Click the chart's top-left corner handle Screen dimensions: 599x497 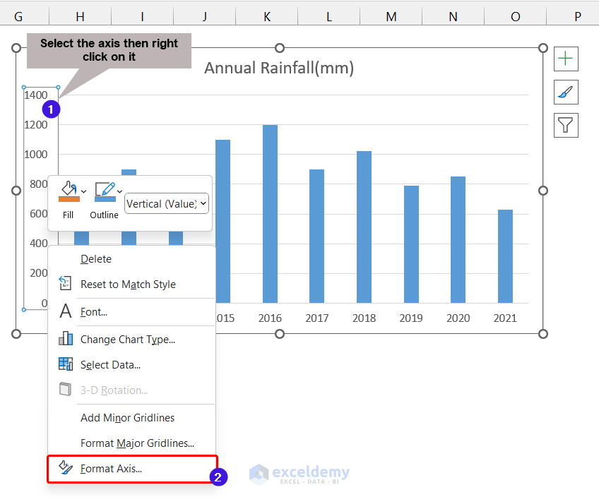[16, 48]
